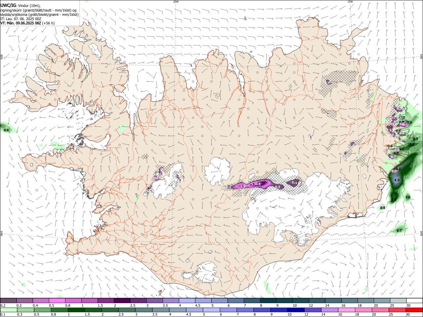Viewport: 423px width, 317px height.
Task: Select the darkest green 1–1.5 rain legend swatch
Action: 76,310
